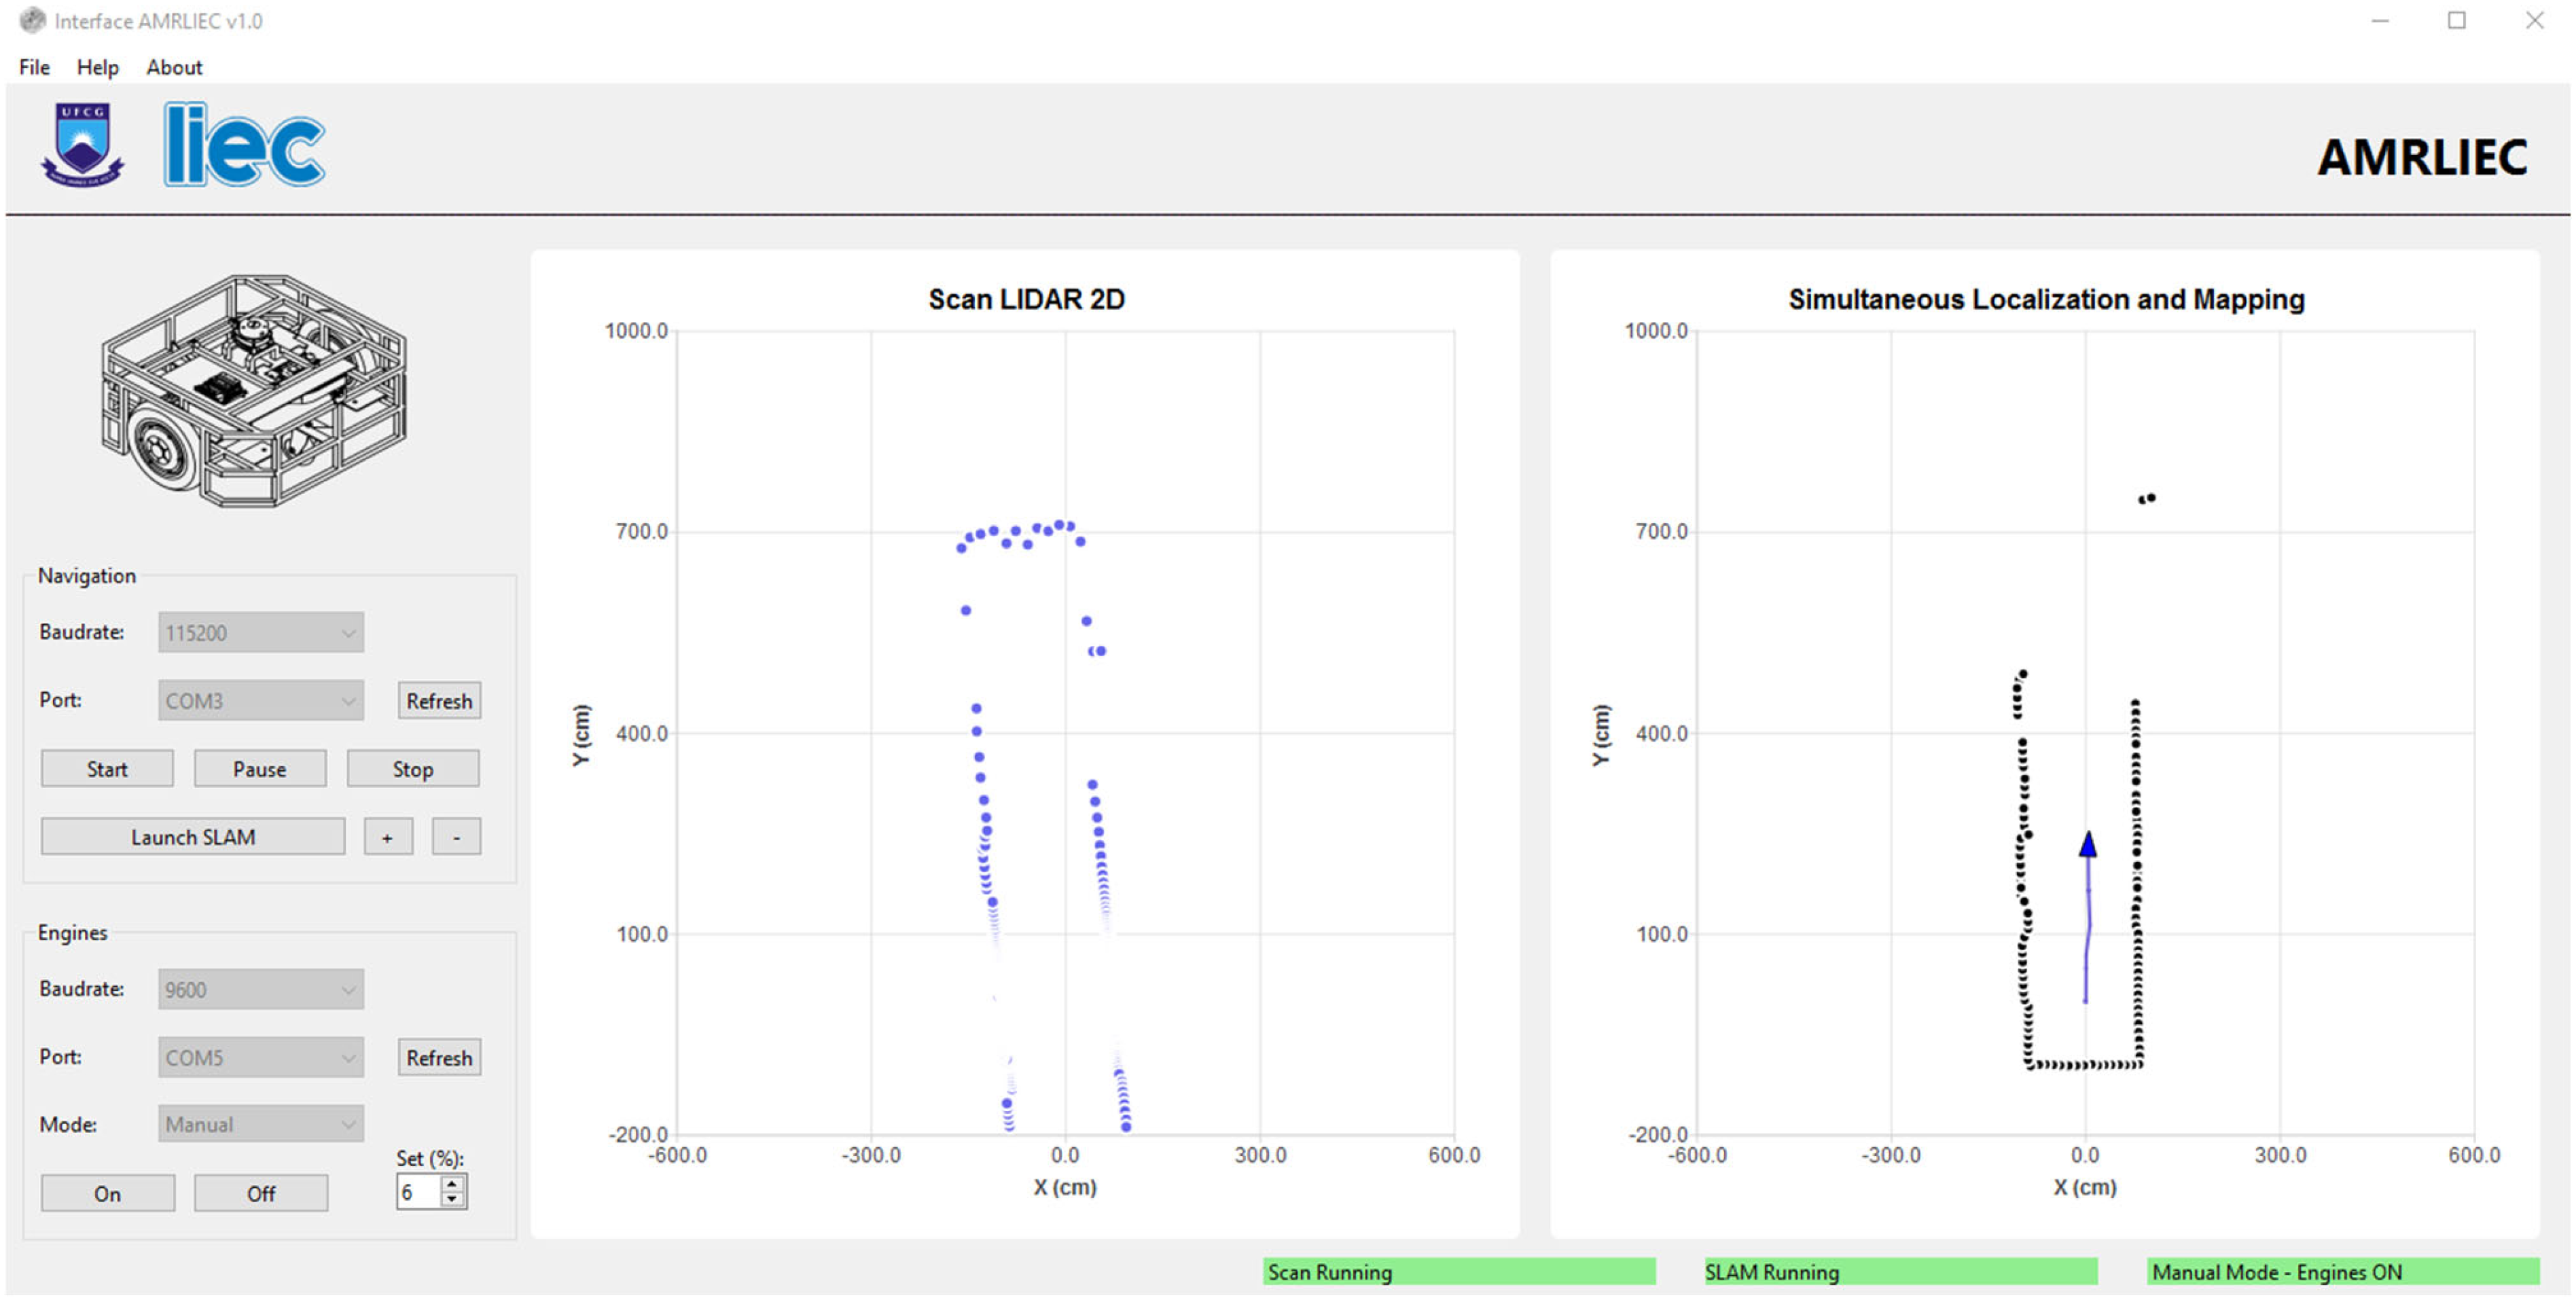Click the robot chassis illustration
The image size is (2576, 1304).
pyautogui.click(x=254, y=390)
